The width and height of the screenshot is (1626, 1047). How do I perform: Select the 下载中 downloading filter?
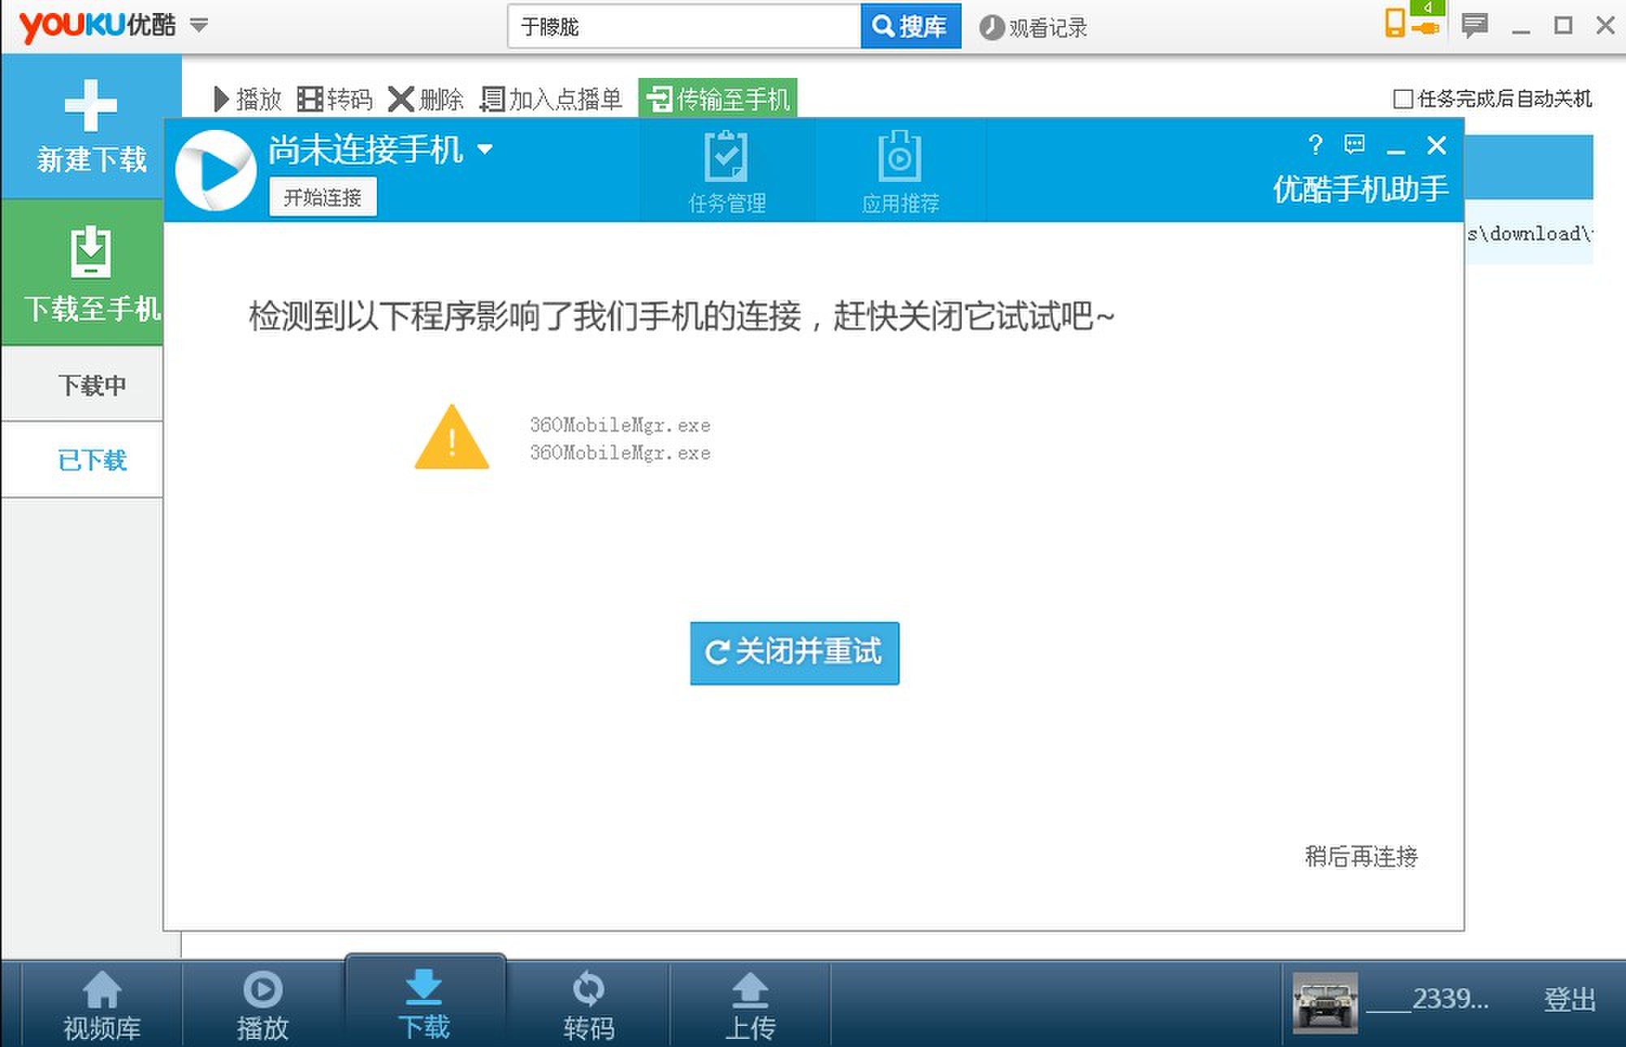coord(93,385)
